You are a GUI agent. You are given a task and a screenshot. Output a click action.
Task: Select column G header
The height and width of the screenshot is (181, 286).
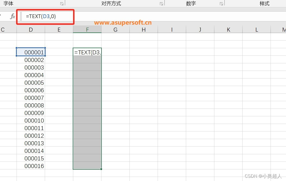[115, 29]
